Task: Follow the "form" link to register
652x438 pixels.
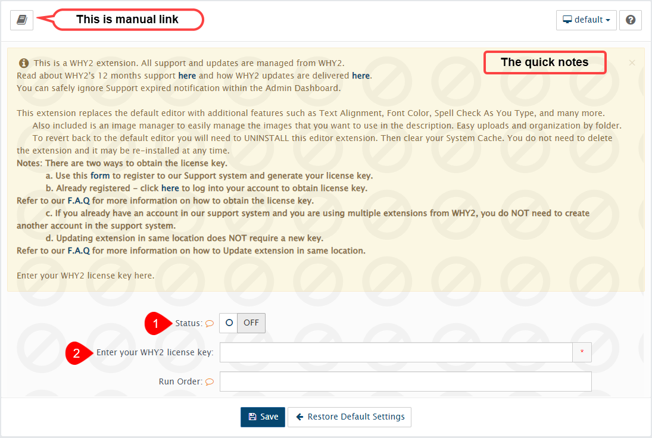Action: 100,176
